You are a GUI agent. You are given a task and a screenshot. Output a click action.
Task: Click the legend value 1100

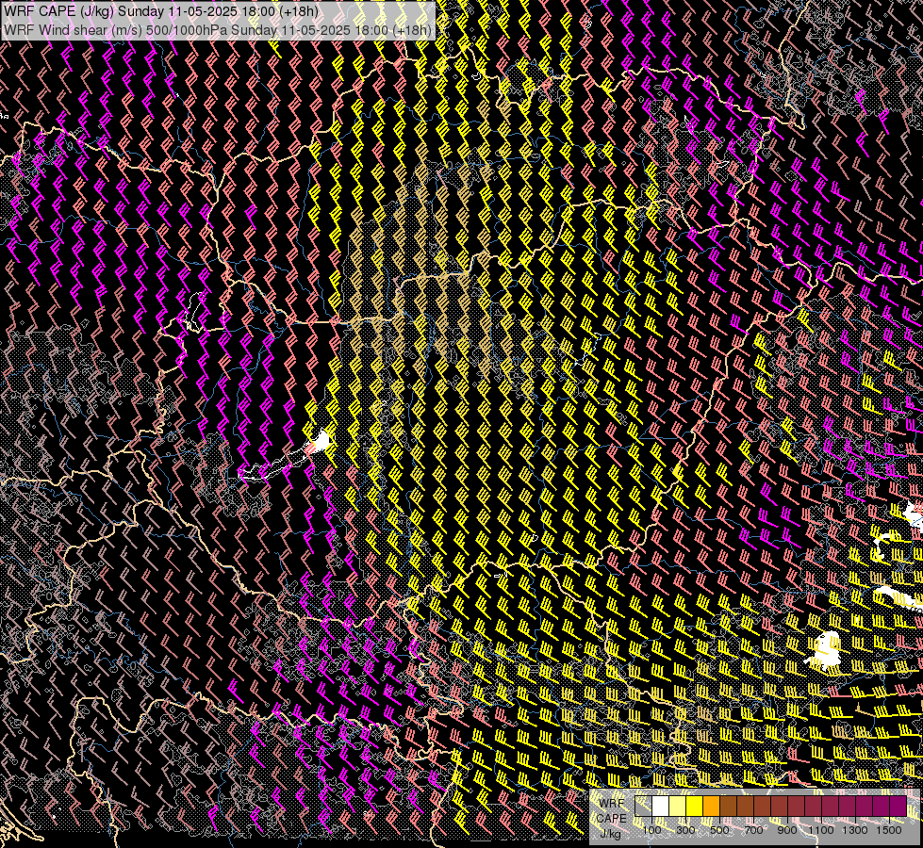(820, 830)
